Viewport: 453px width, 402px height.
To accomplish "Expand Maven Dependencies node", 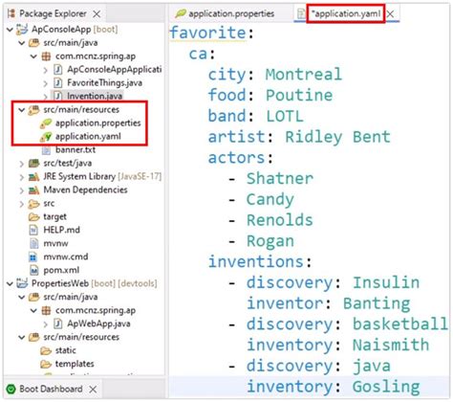I will coord(22,190).
